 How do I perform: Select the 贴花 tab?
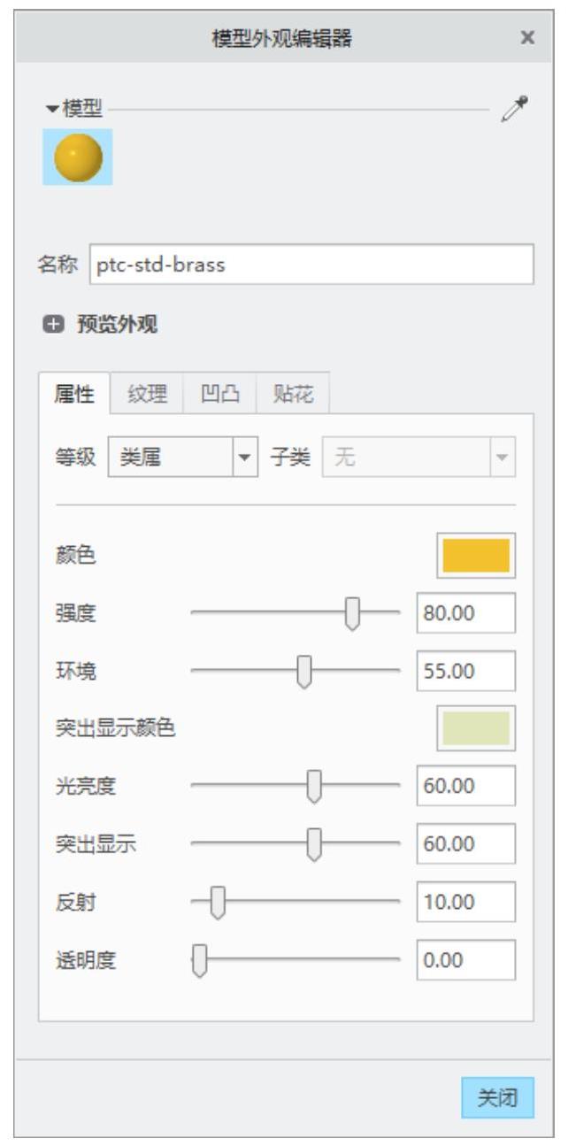[292, 395]
